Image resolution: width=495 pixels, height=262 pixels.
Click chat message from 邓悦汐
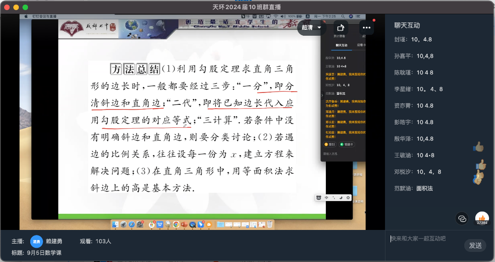tap(418, 172)
